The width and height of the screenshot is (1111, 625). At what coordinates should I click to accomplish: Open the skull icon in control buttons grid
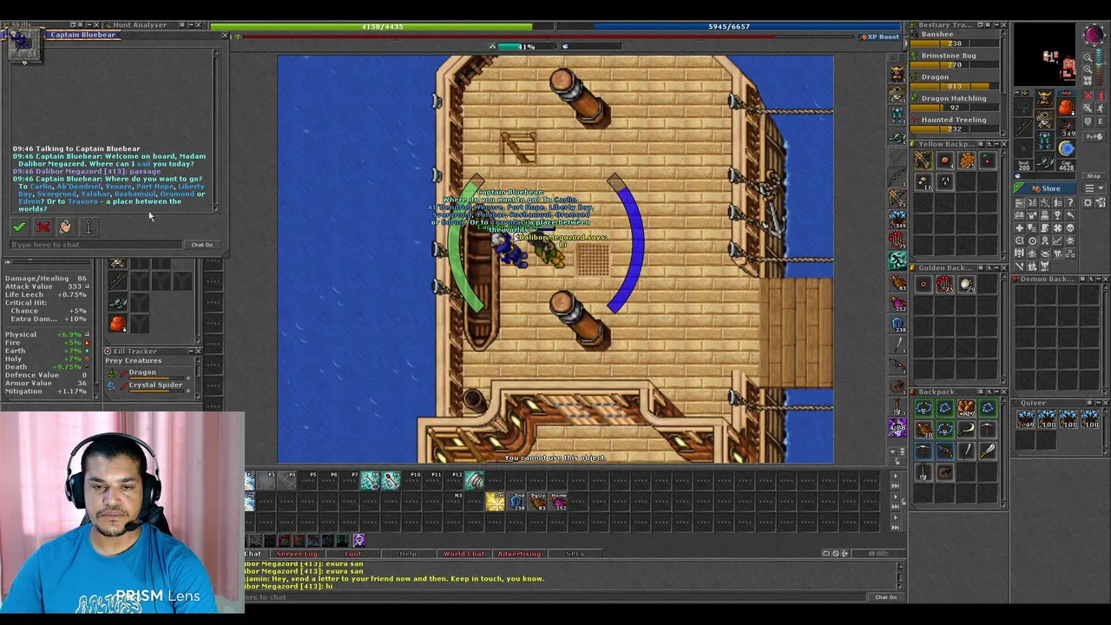coord(1070,227)
